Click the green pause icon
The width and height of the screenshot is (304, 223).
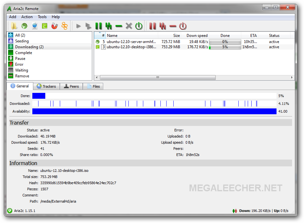coord(99,26)
